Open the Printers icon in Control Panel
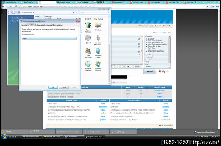Screen dimensions: 221x146 click(x=98, y=27)
